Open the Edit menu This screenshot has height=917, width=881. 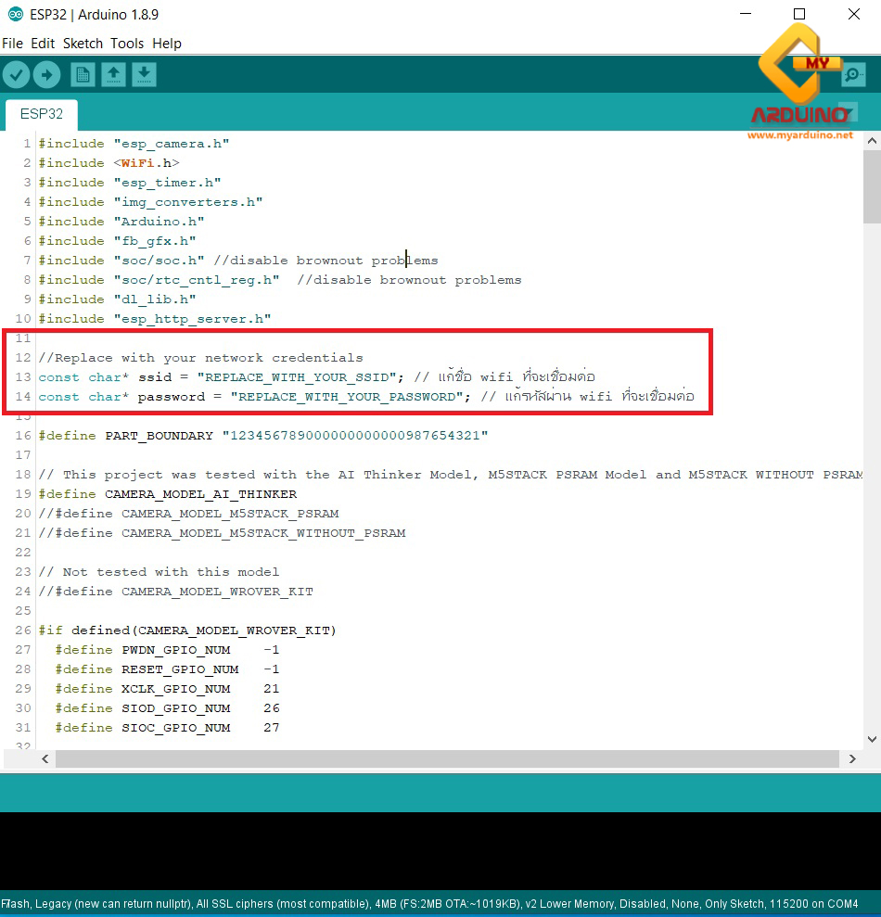42,43
